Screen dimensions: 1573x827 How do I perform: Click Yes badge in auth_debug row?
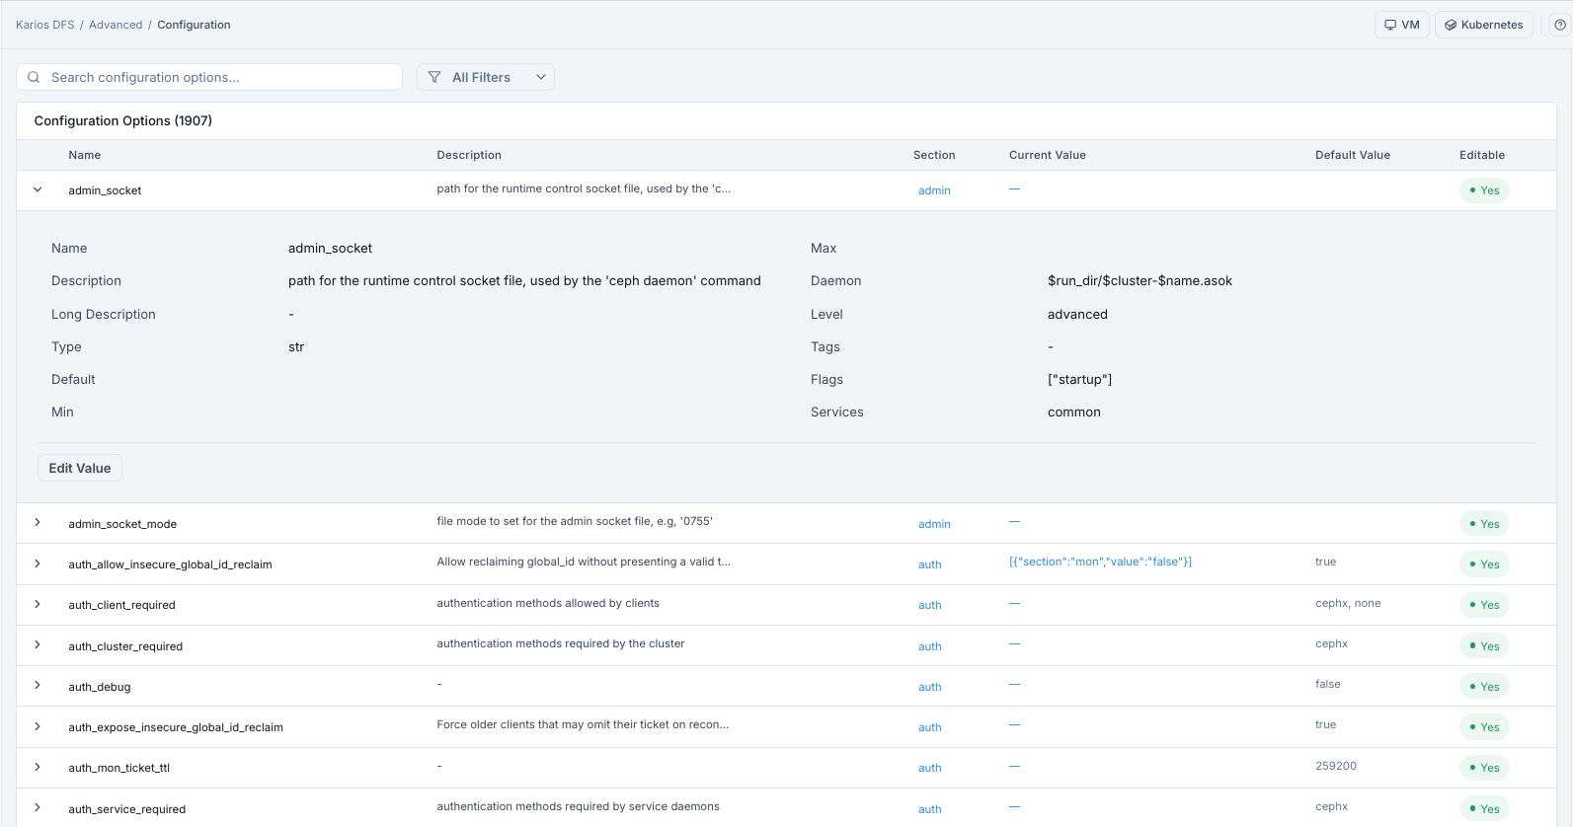(x=1484, y=687)
